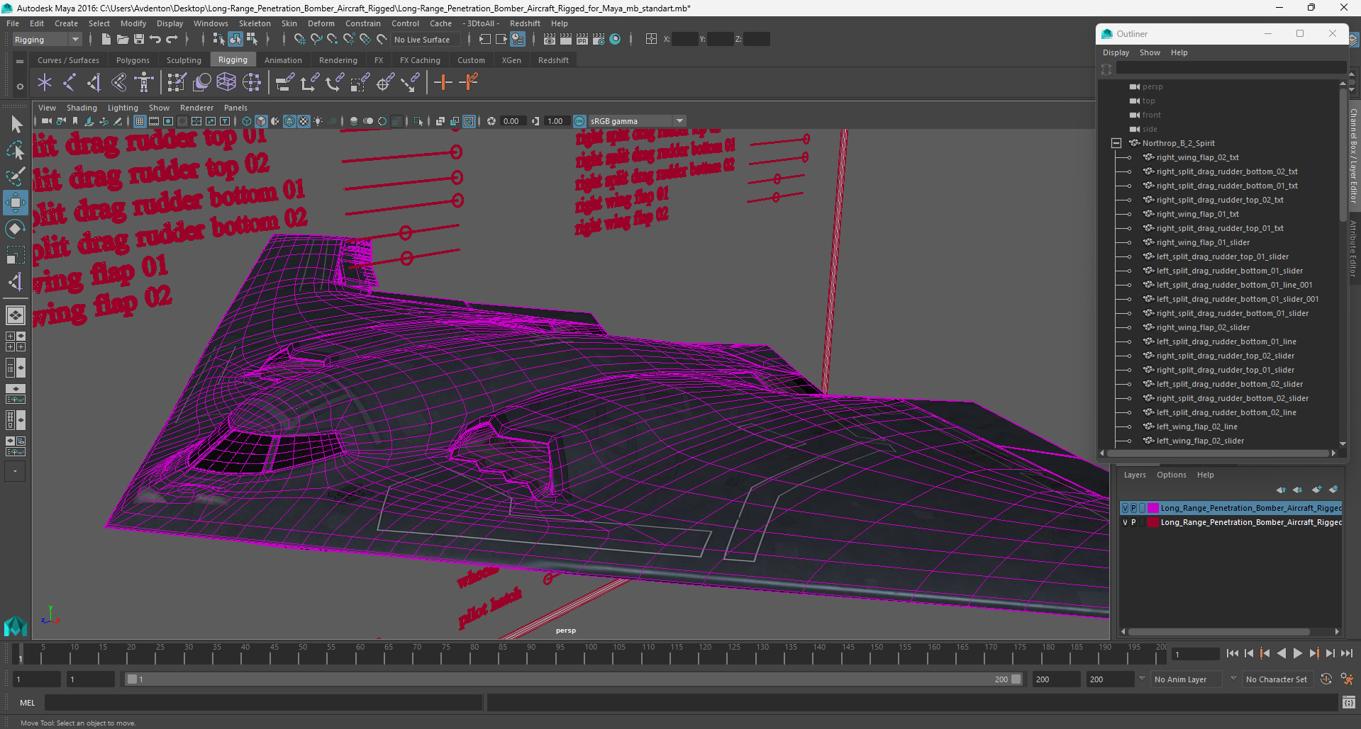This screenshot has height=729, width=1361.
Task: Step to the next key
Action: pyautogui.click(x=1314, y=653)
